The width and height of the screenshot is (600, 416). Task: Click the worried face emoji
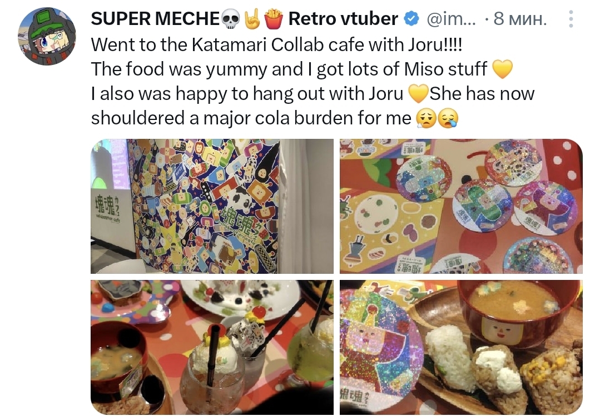[426, 118]
